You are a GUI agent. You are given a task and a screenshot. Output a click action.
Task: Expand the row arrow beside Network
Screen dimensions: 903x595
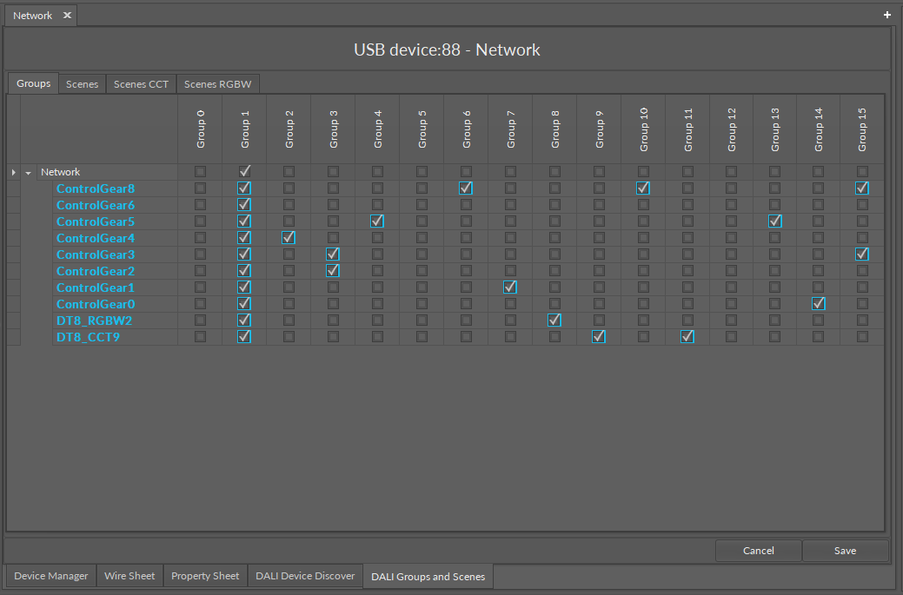click(x=14, y=172)
